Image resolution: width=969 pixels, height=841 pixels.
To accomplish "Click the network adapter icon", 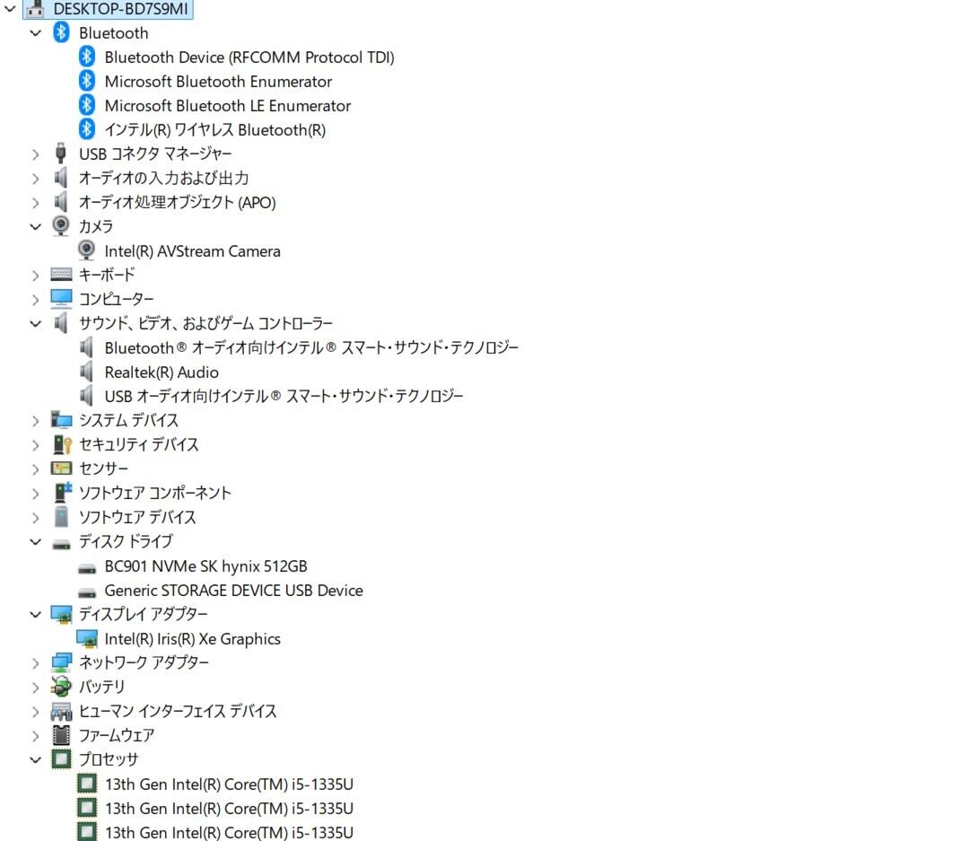I will pos(61,662).
